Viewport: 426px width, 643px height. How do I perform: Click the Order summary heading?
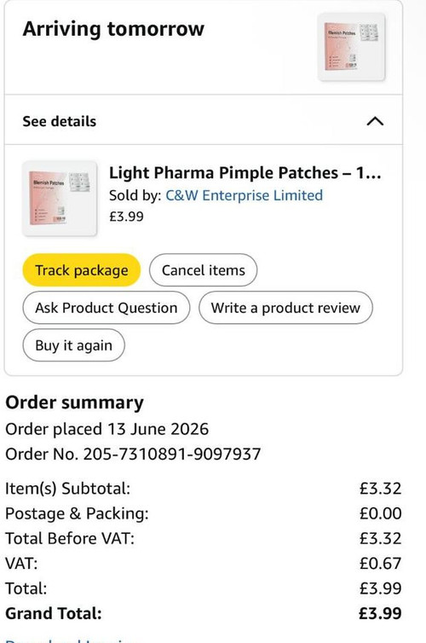tap(75, 403)
